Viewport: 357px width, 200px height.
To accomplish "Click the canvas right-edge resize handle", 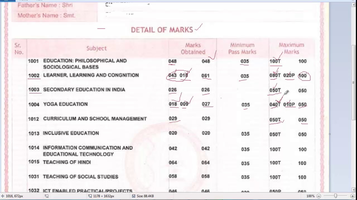I will 330,134.
